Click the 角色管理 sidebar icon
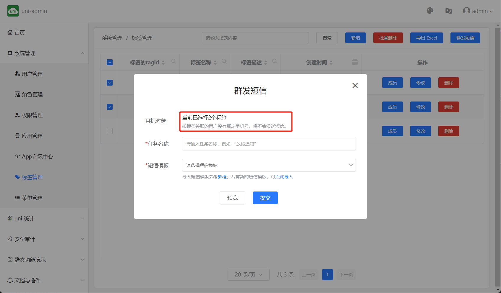 pos(17,94)
